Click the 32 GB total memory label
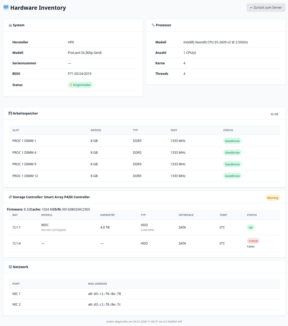This screenshot has width=288, height=326. [274, 114]
